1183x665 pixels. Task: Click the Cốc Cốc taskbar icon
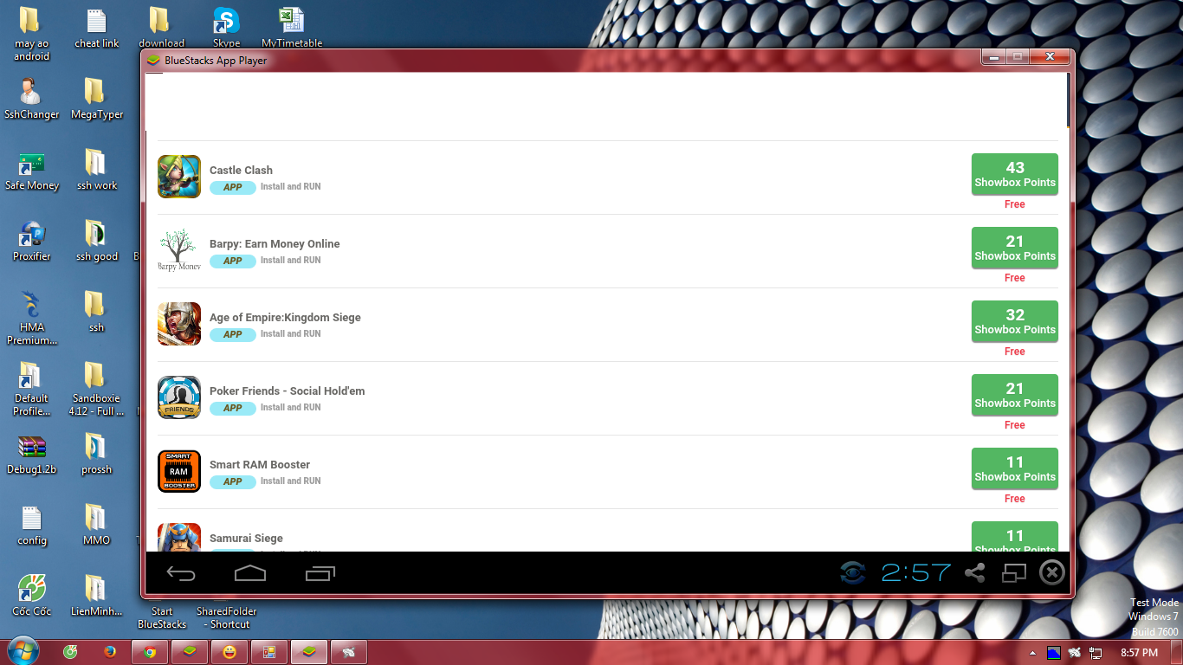pos(70,652)
